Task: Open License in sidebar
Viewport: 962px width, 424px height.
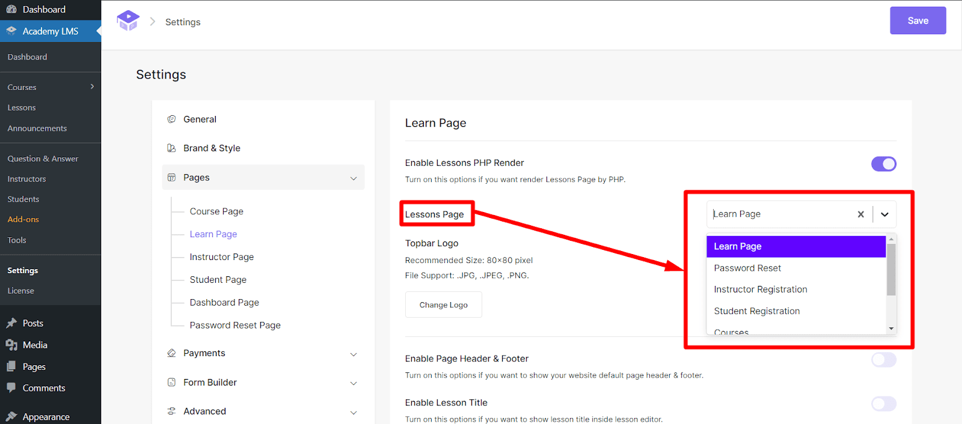Action: coord(20,291)
